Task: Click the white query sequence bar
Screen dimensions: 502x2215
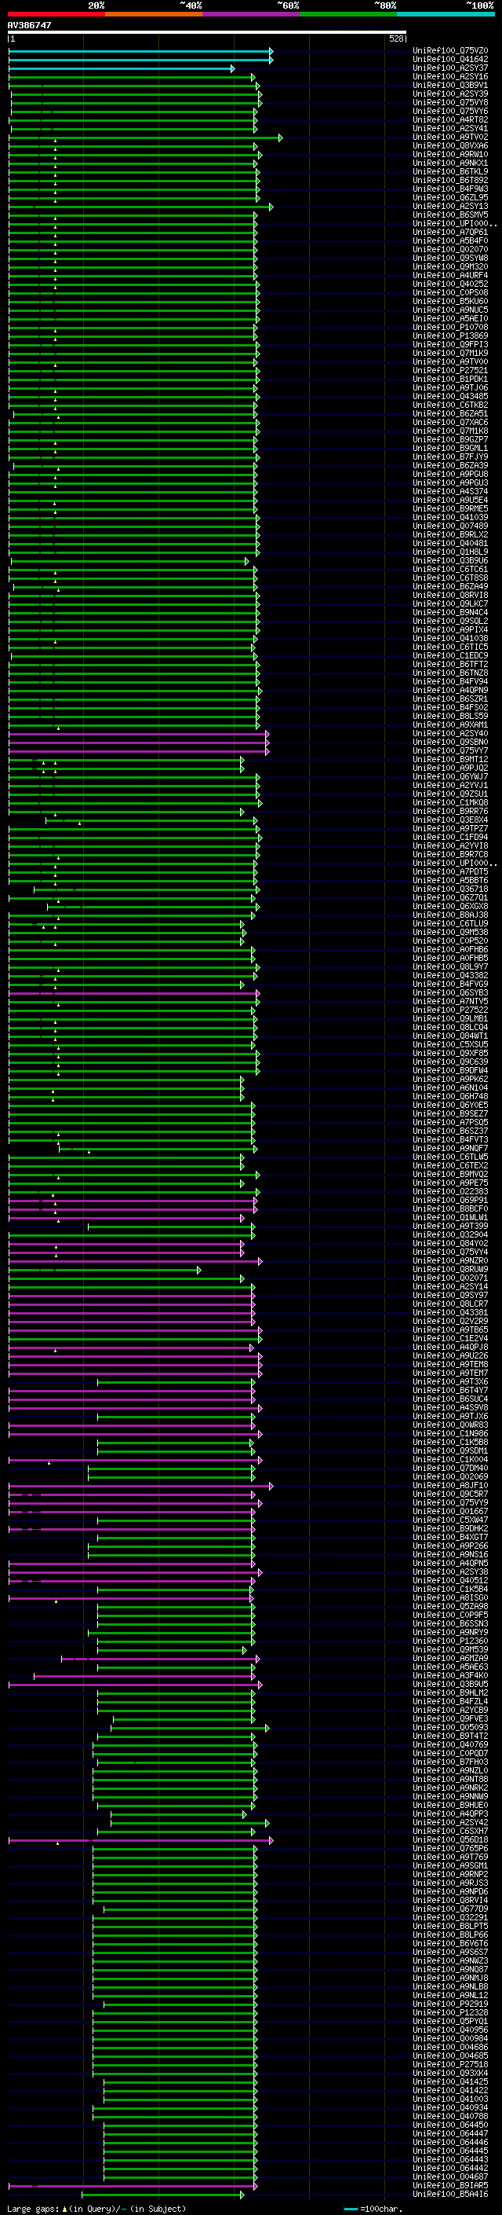Action: 207,33
